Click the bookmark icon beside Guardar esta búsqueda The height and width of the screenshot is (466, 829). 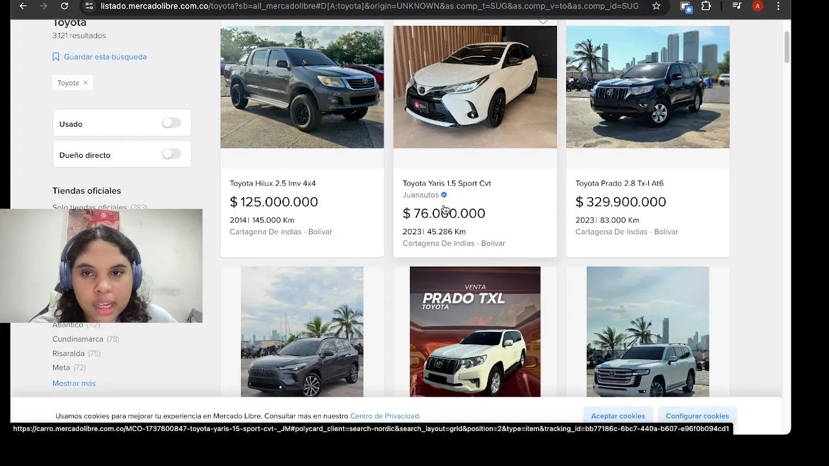(x=56, y=57)
